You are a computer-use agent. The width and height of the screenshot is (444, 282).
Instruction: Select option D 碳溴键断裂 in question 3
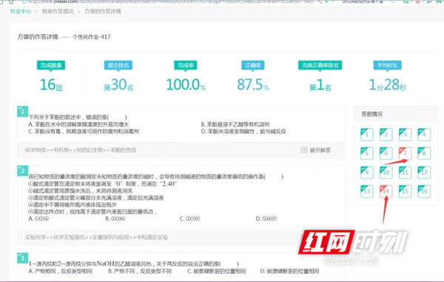(289, 271)
